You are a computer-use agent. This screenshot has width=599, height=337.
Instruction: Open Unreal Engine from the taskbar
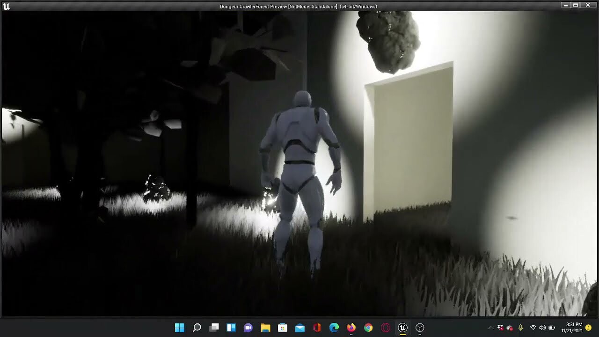point(402,328)
